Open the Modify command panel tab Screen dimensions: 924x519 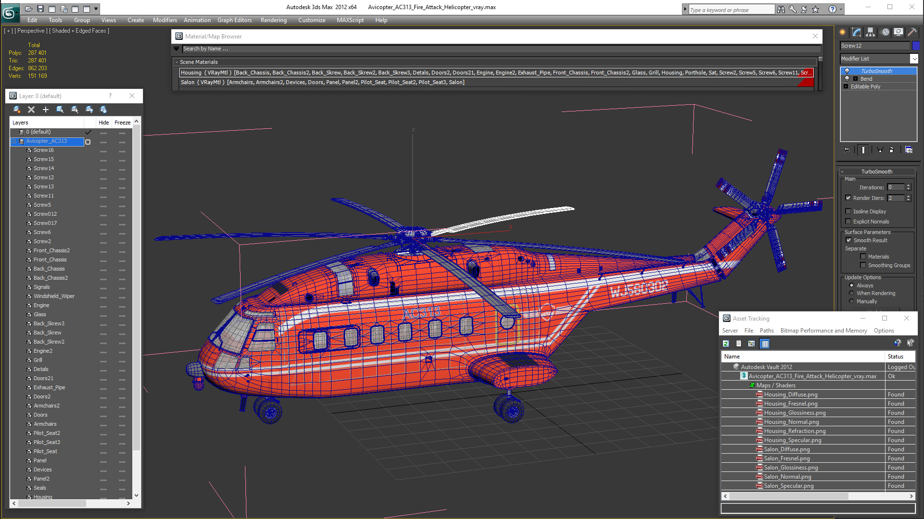pos(857,32)
